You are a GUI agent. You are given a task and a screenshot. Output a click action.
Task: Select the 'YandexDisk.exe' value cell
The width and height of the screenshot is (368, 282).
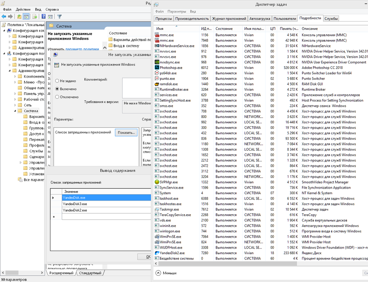[x=107, y=197]
